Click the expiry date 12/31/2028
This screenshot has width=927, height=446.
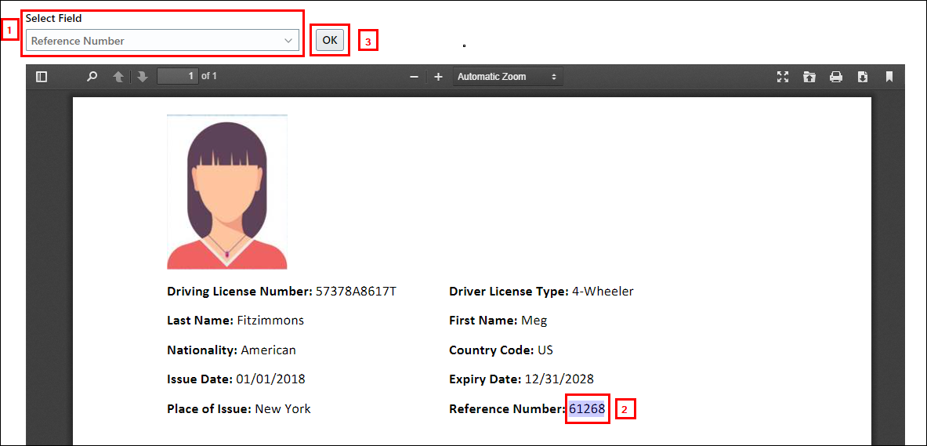559,379
